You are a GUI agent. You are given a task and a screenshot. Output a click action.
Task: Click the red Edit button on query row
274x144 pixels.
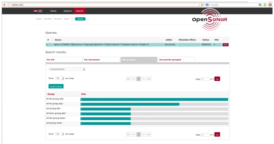225,45
